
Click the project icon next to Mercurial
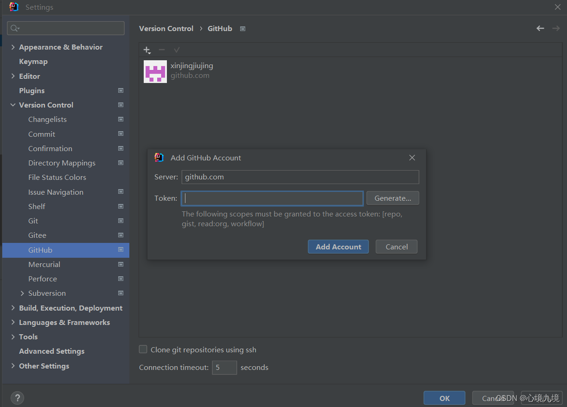tap(121, 264)
